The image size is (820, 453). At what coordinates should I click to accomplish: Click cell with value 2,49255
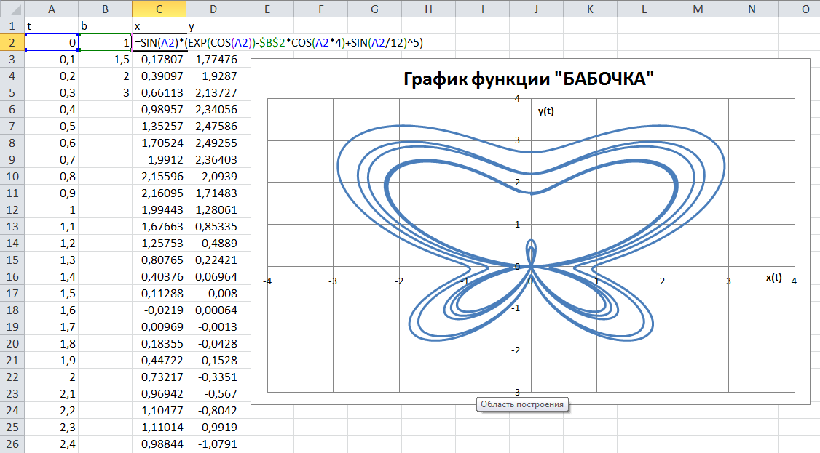point(213,143)
